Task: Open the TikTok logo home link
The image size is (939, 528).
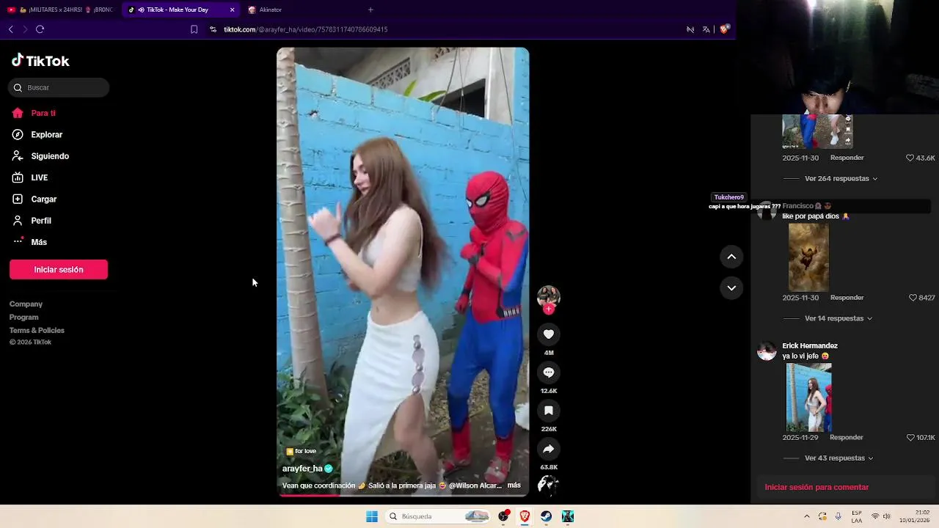Action: 40,61
